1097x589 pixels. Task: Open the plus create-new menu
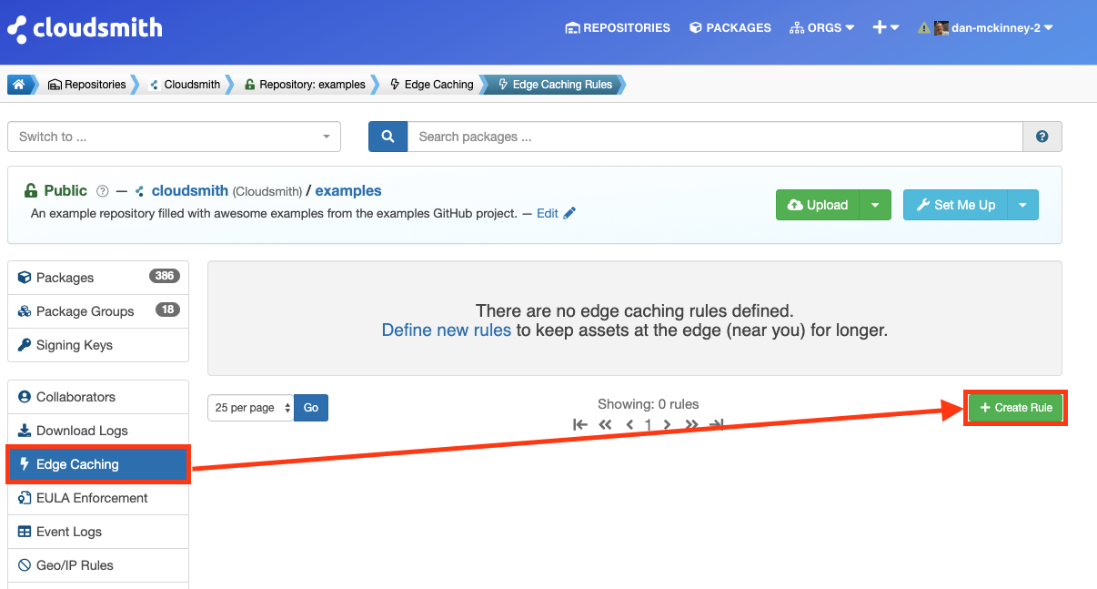coord(886,28)
